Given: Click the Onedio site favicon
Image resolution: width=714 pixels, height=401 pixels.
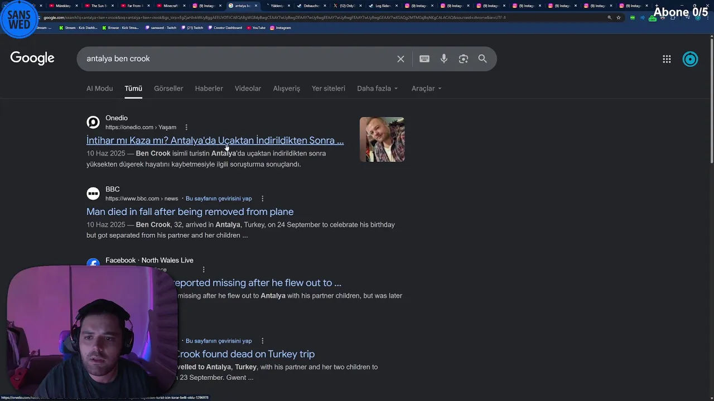Looking at the screenshot, I should click(x=93, y=122).
